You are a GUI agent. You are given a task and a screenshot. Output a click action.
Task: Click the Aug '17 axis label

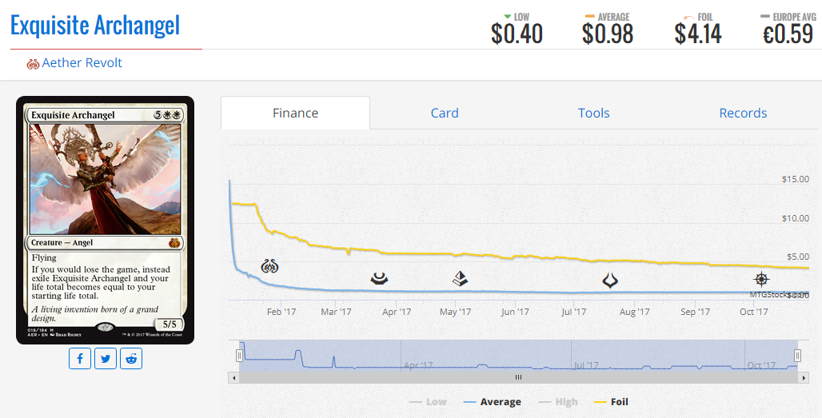coord(634,312)
